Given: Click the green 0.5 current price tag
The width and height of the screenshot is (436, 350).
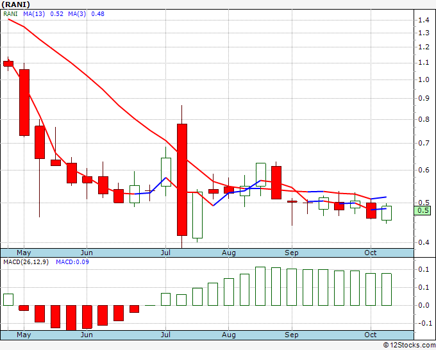Looking at the screenshot, I should pyautogui.click(x=423, y=210).
